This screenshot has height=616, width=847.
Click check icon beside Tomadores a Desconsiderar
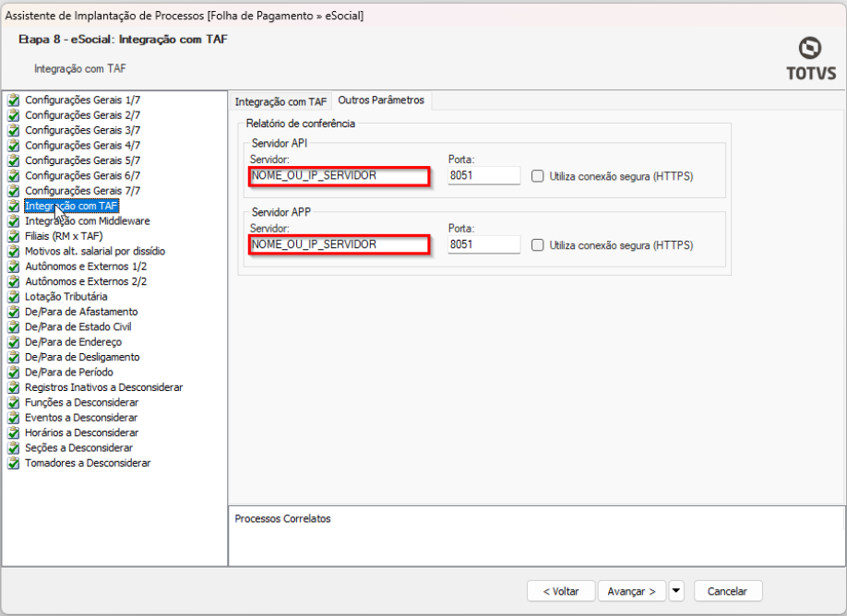point(14,463)
